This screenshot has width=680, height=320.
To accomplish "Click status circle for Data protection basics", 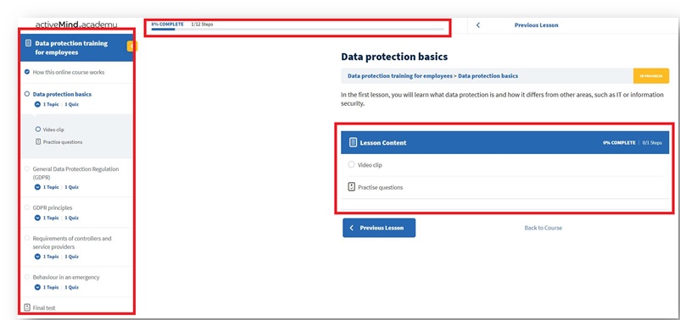I will click(27, 94).
